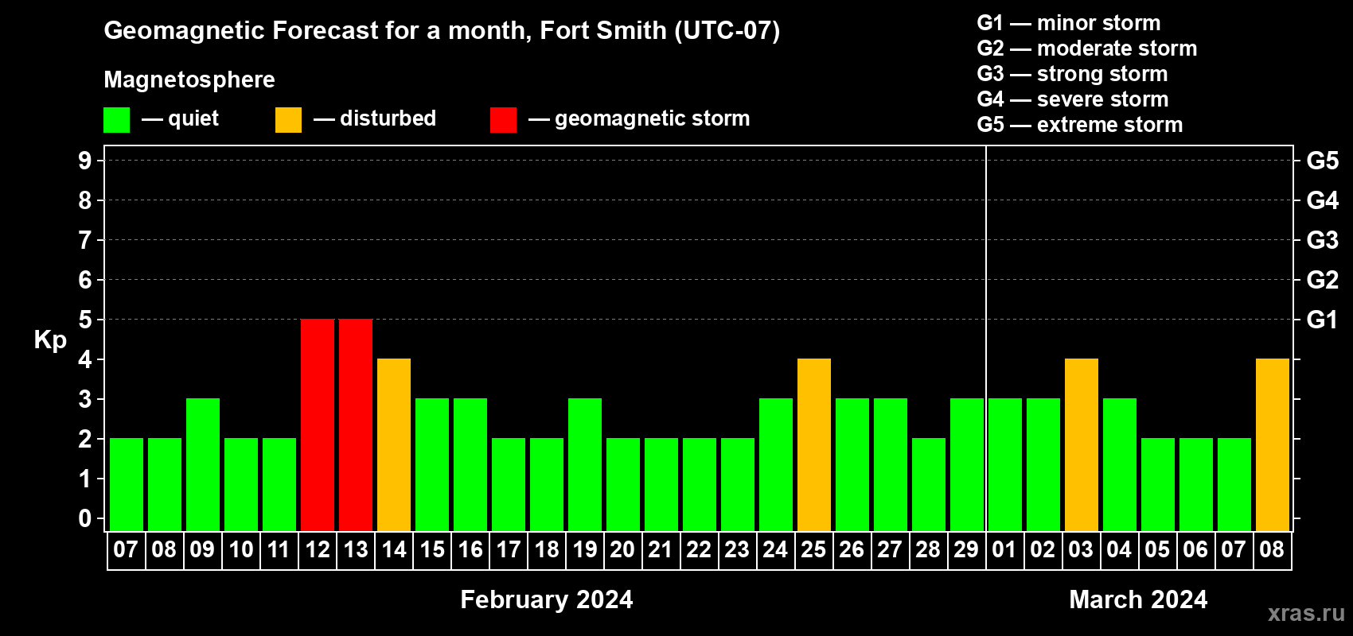Click the orange bar for February 14
The width and height of the screenshot is (1353, 636).
(394, 444)
